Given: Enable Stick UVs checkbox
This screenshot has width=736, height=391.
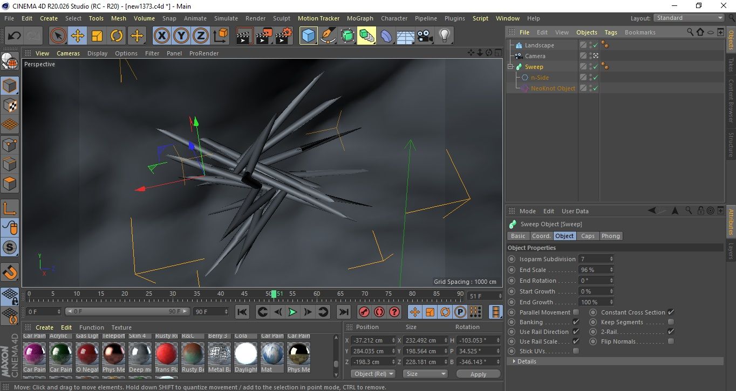Looking at the screenshot, I should point(576,351).
